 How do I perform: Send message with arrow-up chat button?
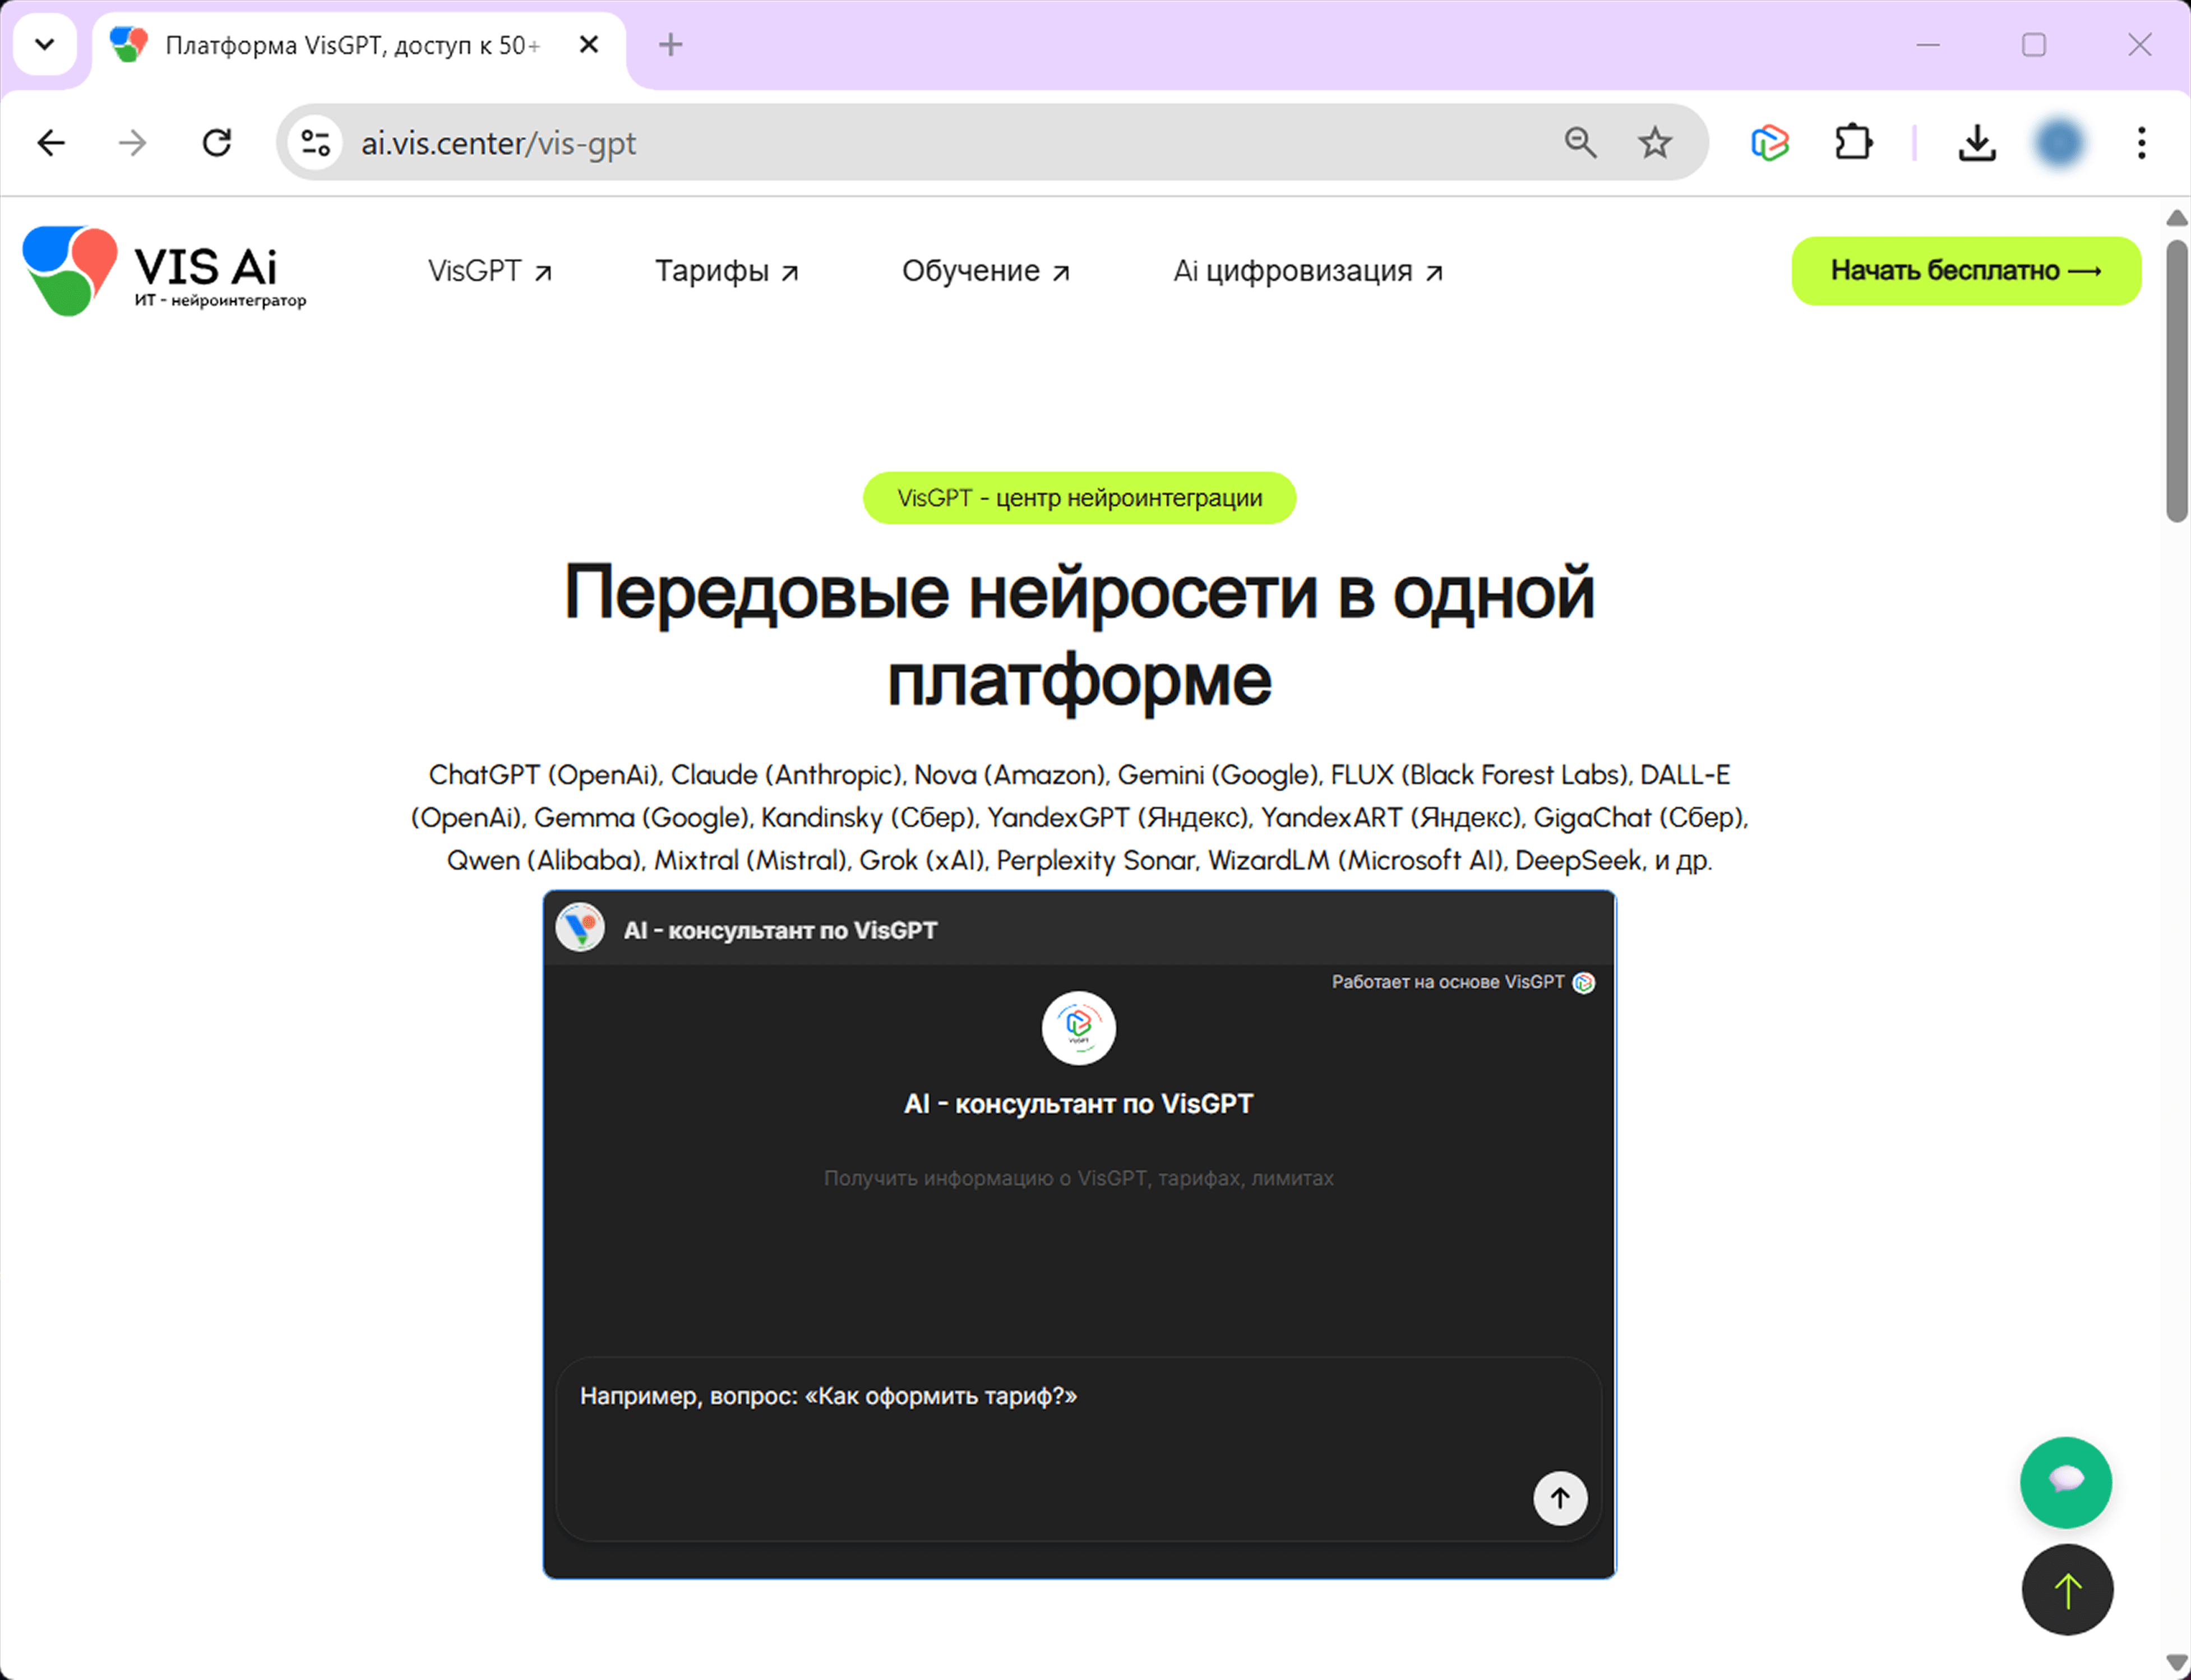coord(1559,1497)
